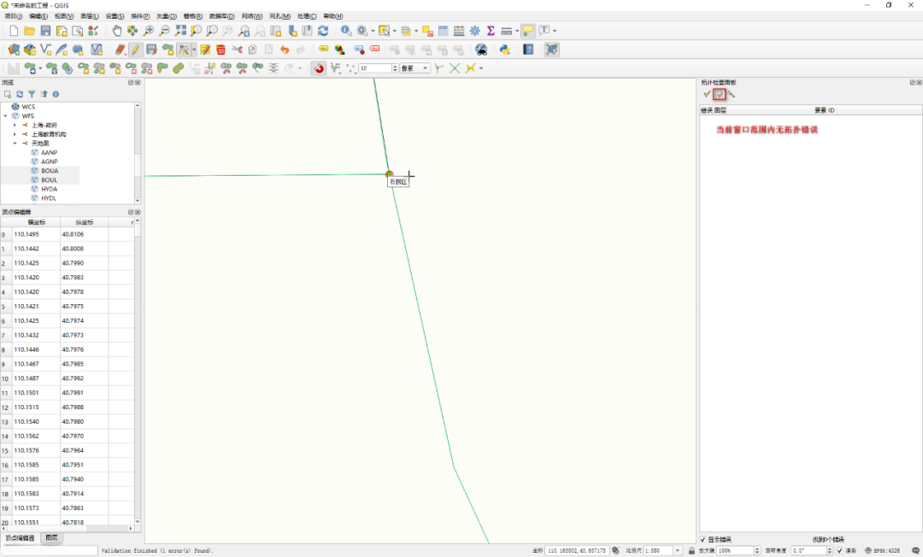Open the 矢量(O) menu

coord(165,16)
